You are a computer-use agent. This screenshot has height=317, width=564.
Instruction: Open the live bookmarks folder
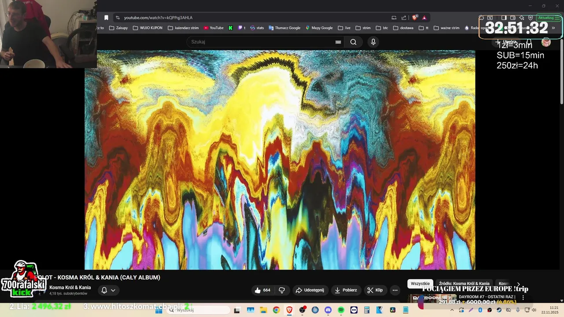pyautogui.click(x=344, y=28)
